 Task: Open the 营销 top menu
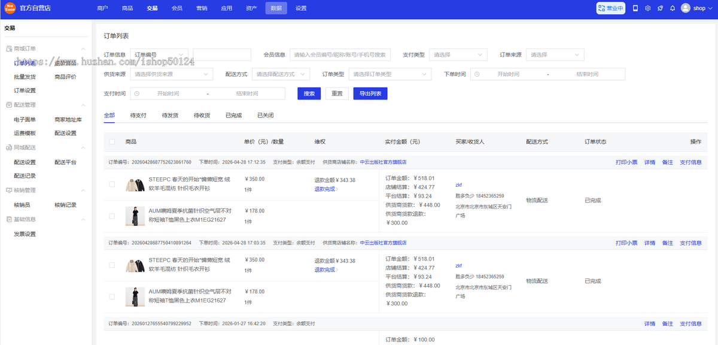point(202,8)
